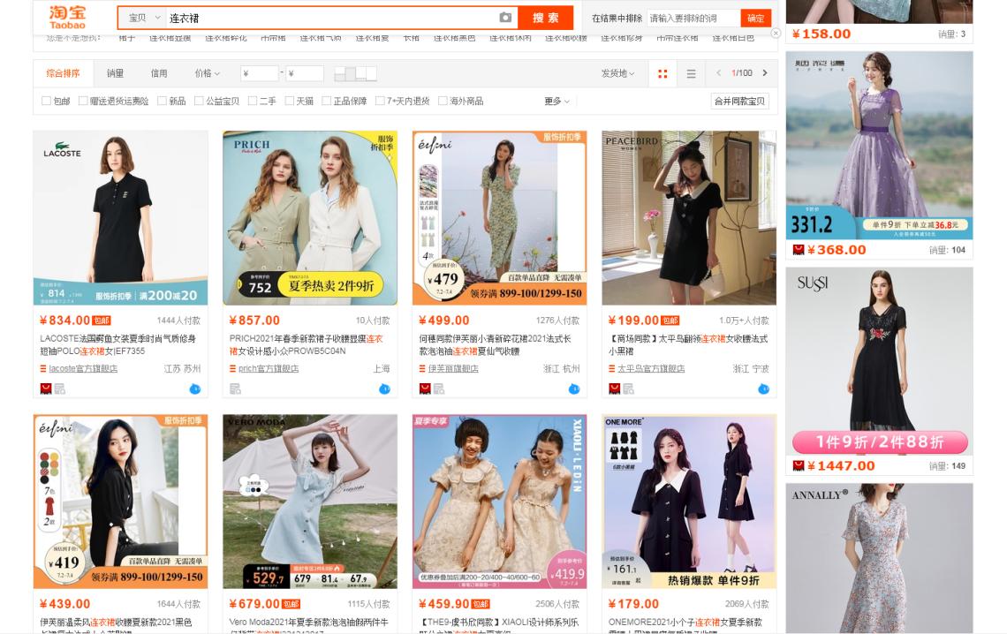This screenshot has width=1007, height=634.
Task: Click the price-range distribution bar chart
Action: 355,74
